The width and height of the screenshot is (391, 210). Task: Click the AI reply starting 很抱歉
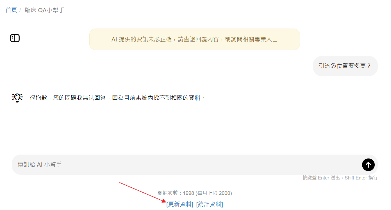[x=117, y=98]
